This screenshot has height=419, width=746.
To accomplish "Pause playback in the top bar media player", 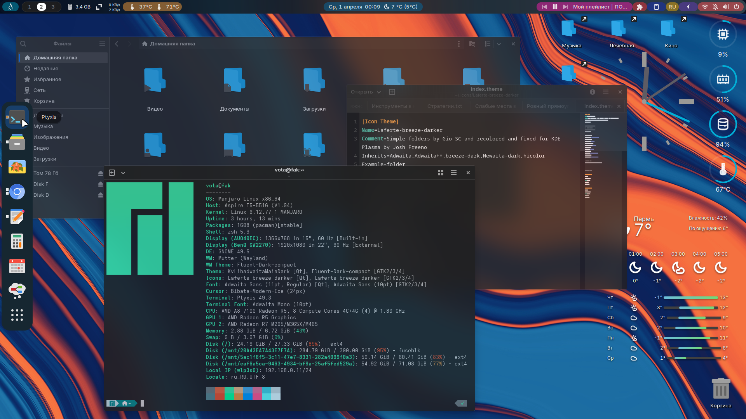I will point(555,7).
